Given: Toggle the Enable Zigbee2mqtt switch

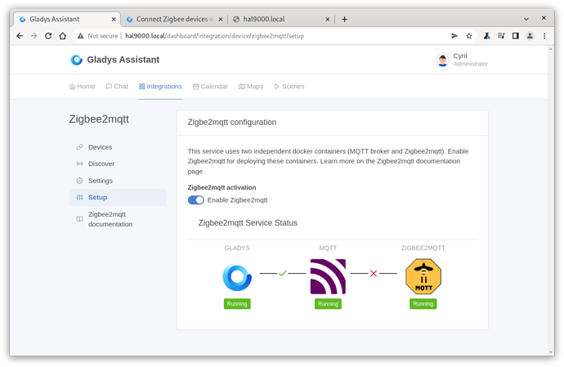Looking at the screenshot, I should coord(195,200).
